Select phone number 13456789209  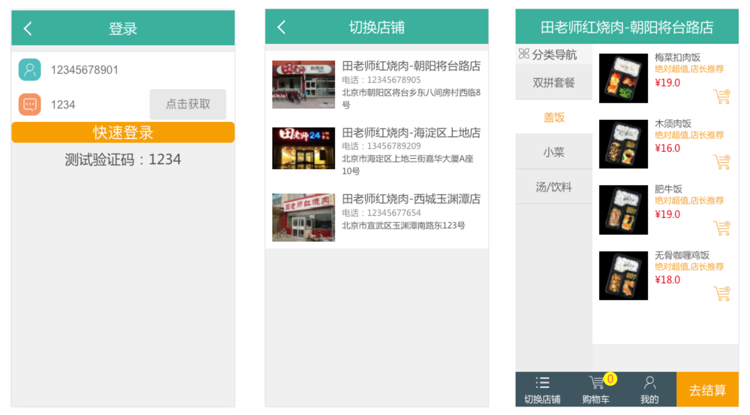tap(394, 146)
